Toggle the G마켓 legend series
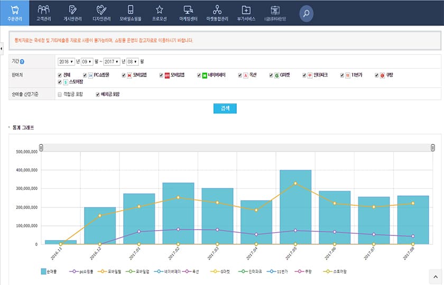The image size is (444, 285). click(x=220, y=271)
